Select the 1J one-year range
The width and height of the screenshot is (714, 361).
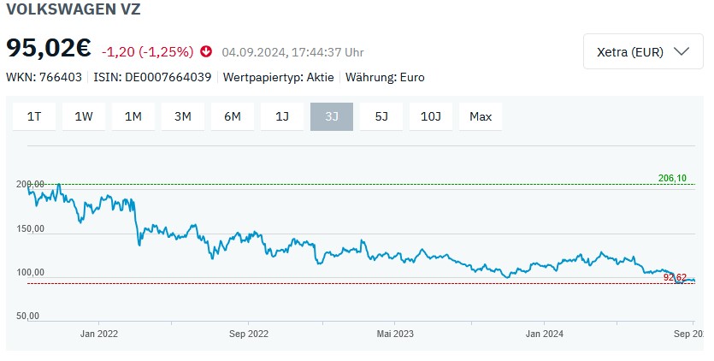pyautogui.click(x=282, y=116)
